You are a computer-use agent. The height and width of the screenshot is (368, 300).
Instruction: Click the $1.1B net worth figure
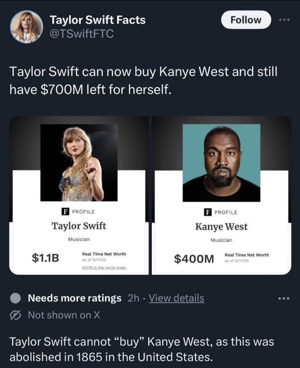(x=45, y=258)
